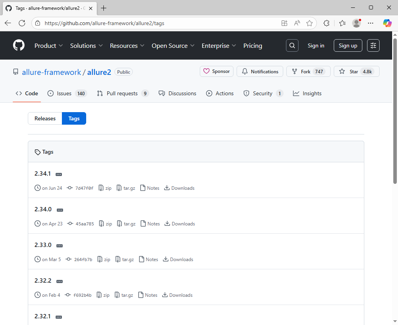Viewport: 398px width, 325px height.
Task: Switch to the Releases view
Action: tap(45, 118)
